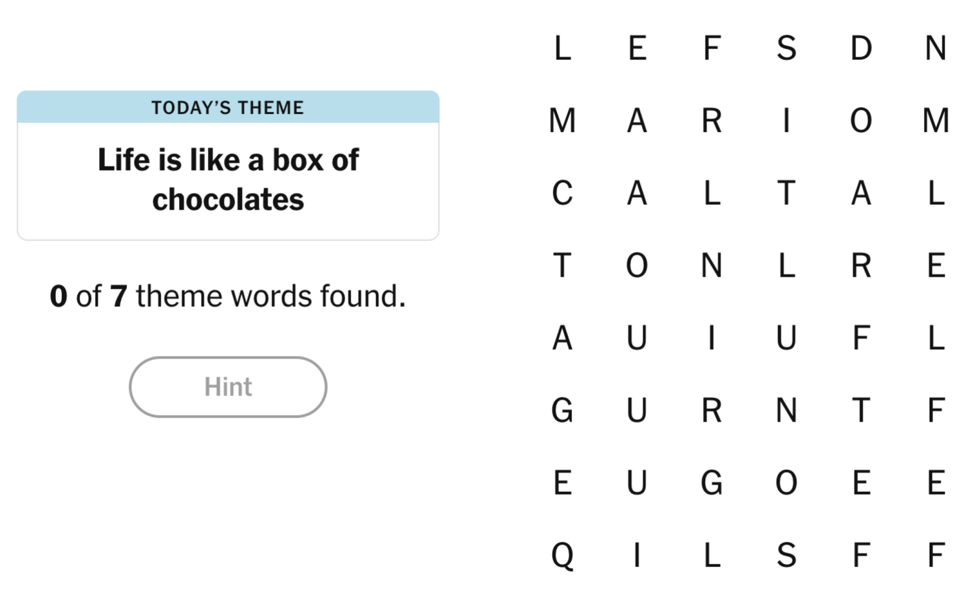Choose the letter S in the top row
978x593 pixels.
786,48
